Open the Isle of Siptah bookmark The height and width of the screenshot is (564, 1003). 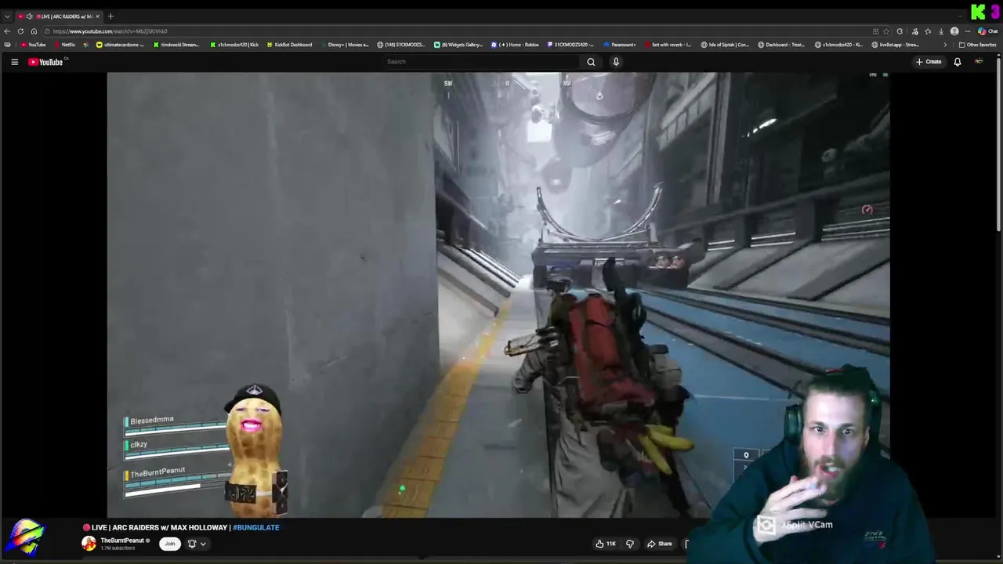[725, 45]
